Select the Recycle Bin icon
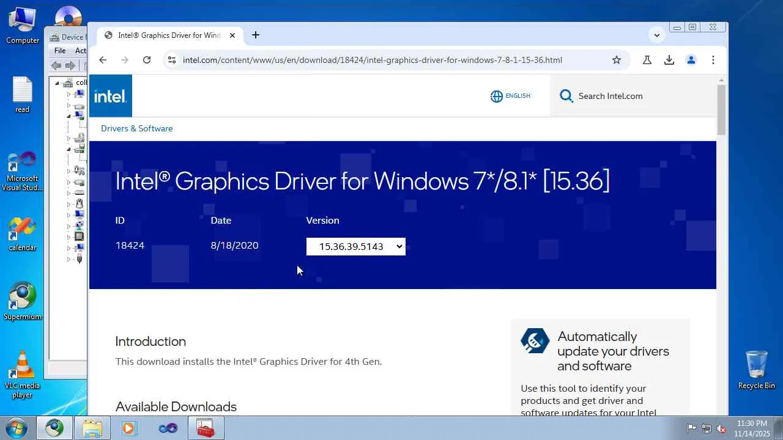Image resolution: width=783 pixels, height=440 pixels. (x=757, y=370)
